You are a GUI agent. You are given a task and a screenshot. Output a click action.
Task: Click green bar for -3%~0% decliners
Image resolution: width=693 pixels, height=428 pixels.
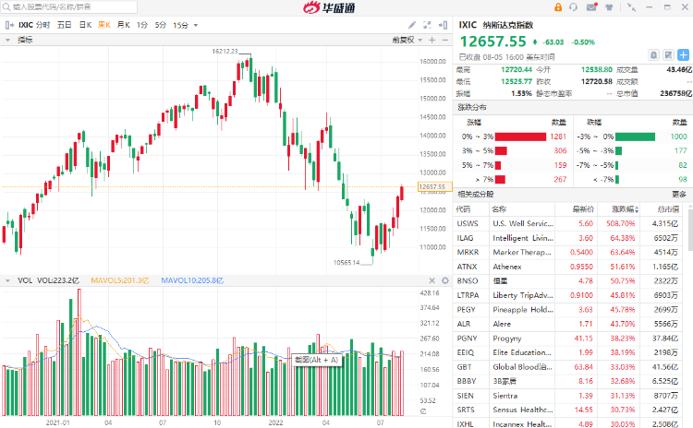[635, 137]
